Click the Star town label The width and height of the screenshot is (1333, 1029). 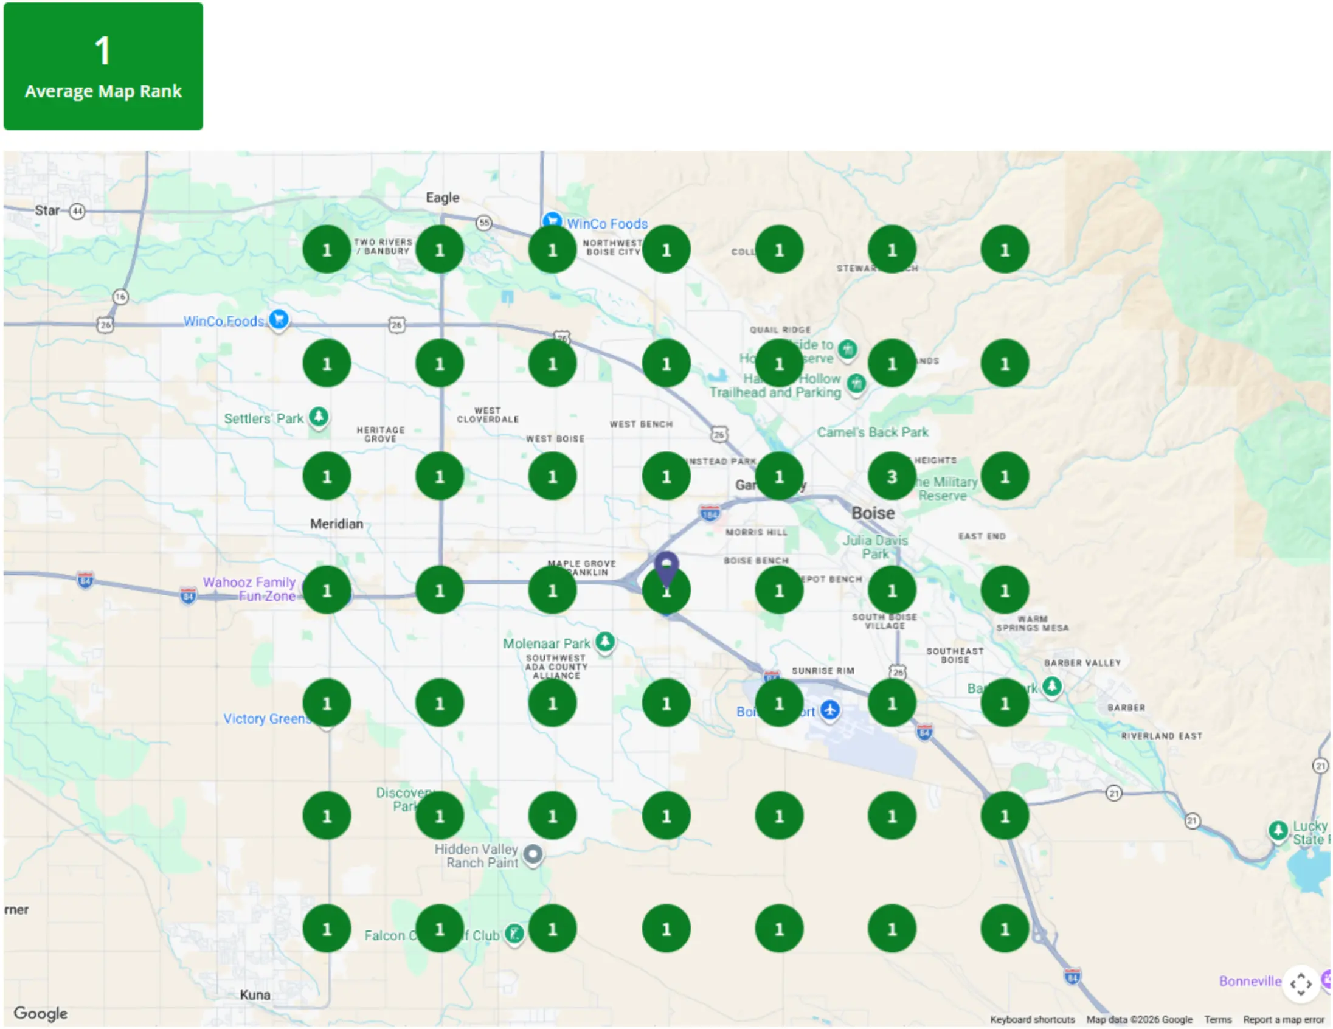point(47,210)
